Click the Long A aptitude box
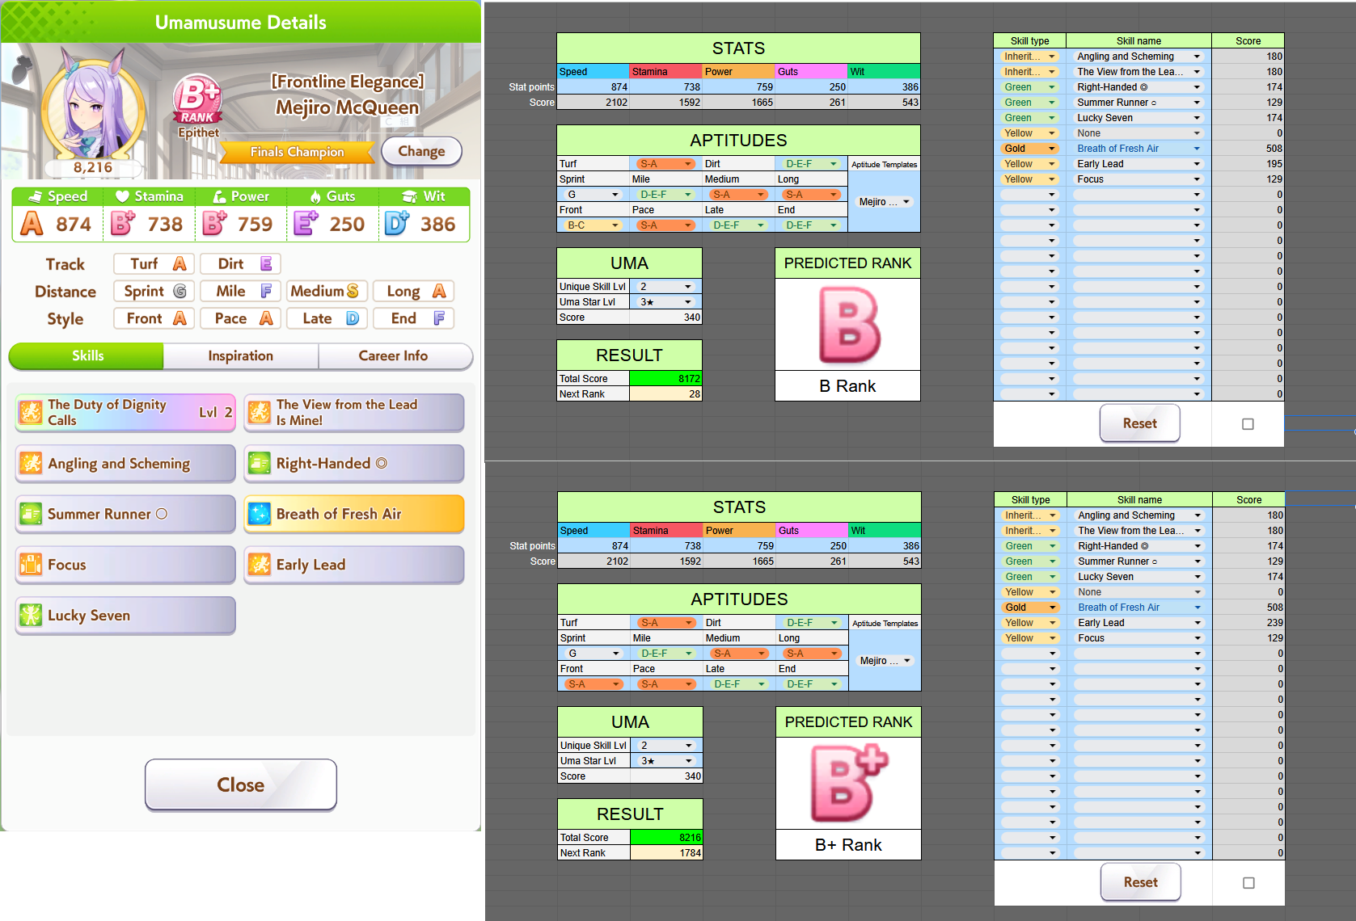The image size is (1356, 921). tap(414, 292)
